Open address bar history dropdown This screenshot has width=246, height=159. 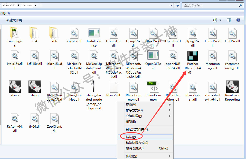pos(171,5)
